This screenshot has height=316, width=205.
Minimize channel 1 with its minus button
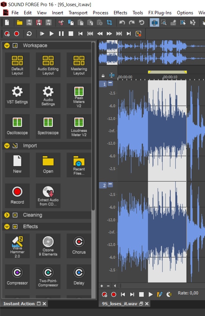[110, 84]
